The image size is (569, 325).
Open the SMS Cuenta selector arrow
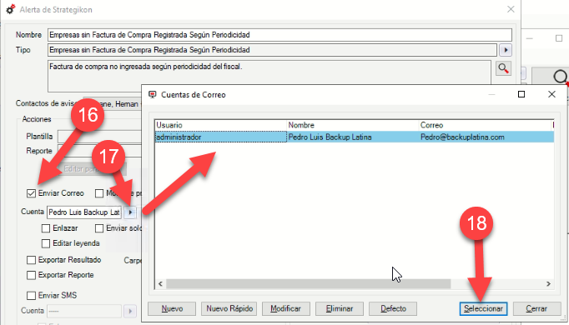(x=130, y=311)
